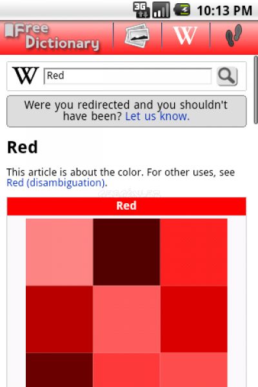Select the salmon center swatch
The height and width of the screenshot is (387, 258).
(x=126, y=319)
